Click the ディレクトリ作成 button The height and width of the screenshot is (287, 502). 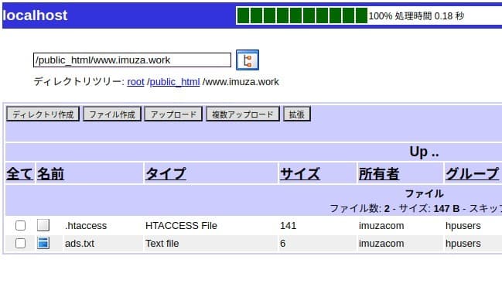point(43,114)
